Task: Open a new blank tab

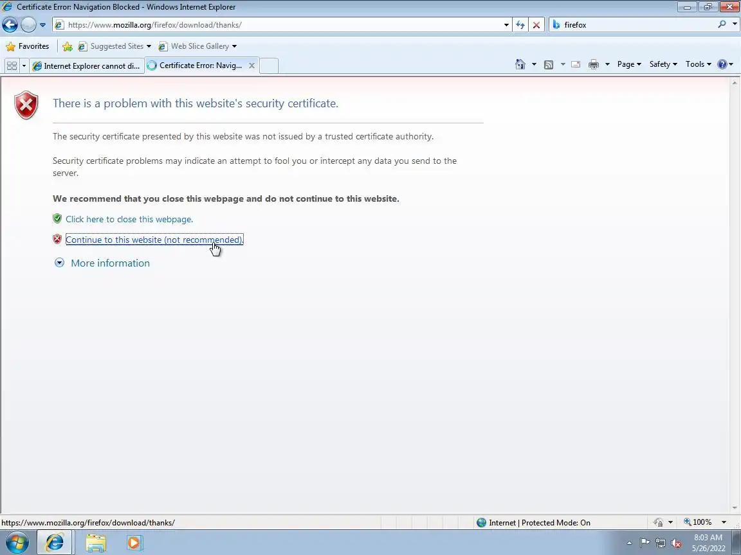Action: click(269, 66)
